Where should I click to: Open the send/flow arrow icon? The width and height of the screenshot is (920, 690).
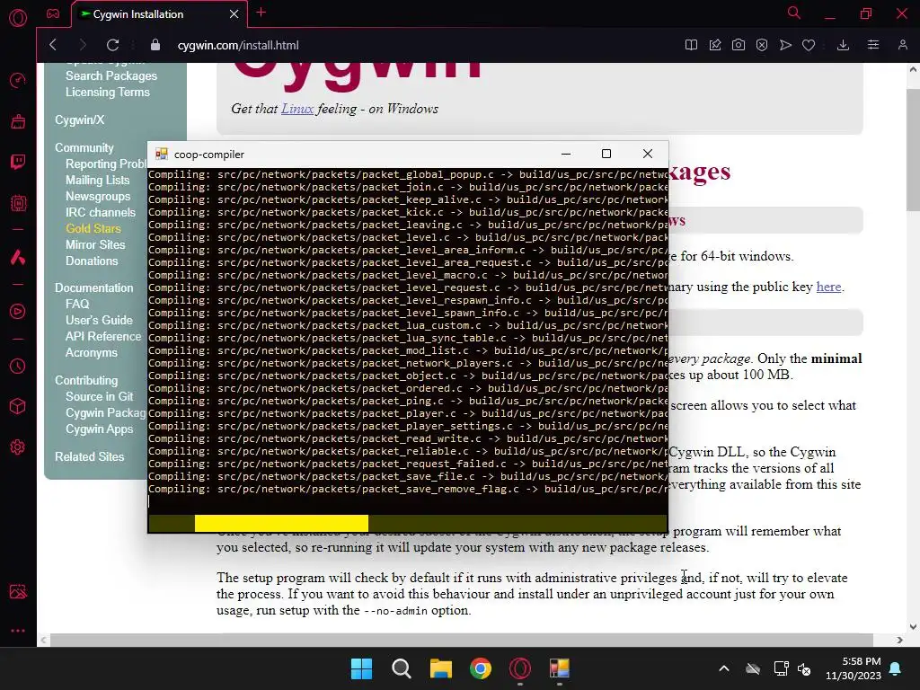point(785,45)
